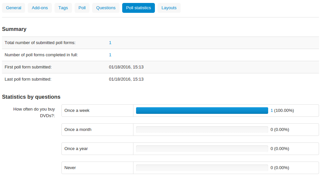Click the empty Once a year progress bar
Viewport: 321px width, 177px height.
(202, 149)
